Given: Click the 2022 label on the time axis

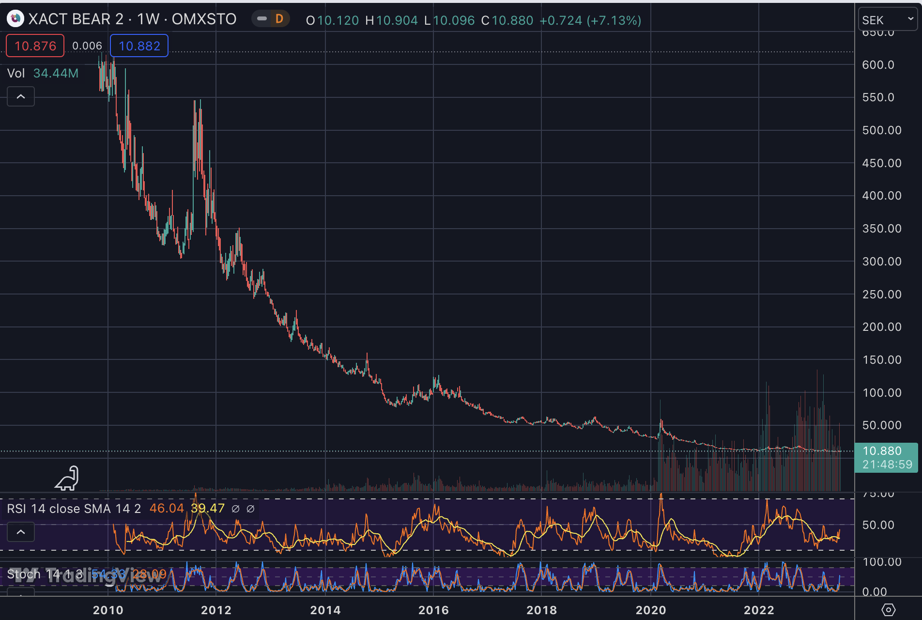Looking at the screenshot, I should pyautogui.click(x=759, y=610).
